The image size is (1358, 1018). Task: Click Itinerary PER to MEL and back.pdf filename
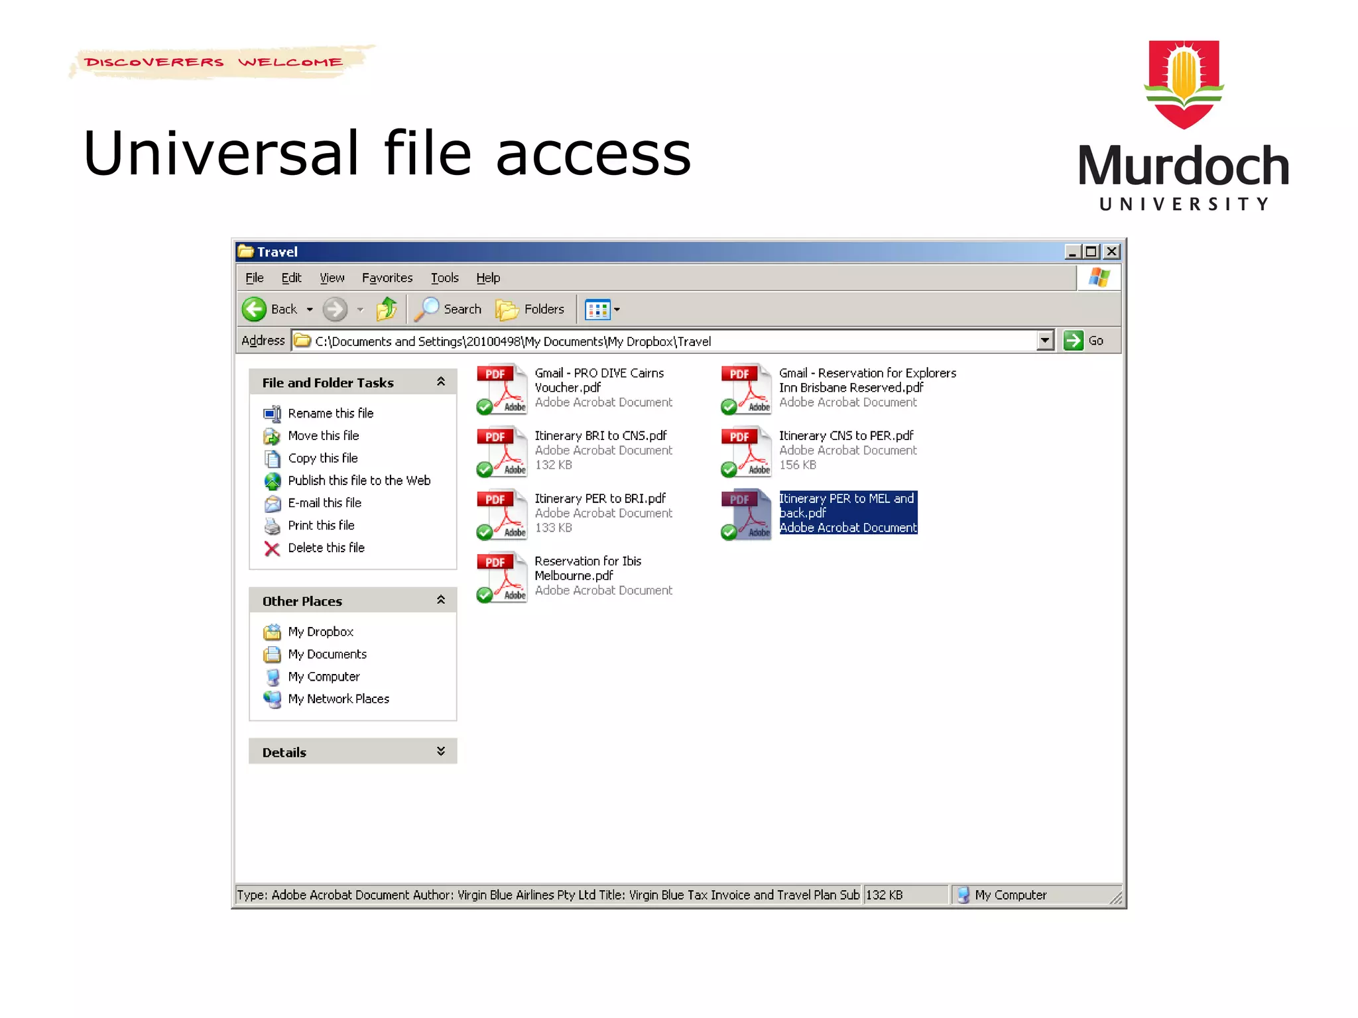847,506
